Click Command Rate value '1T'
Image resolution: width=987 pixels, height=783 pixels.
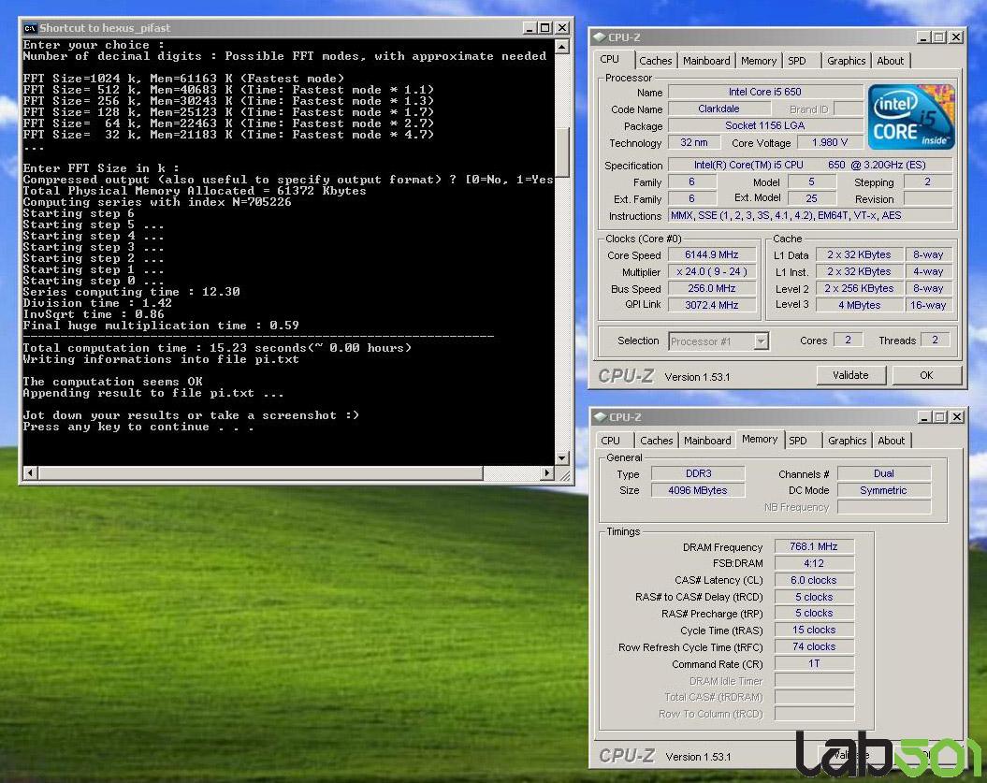pyautogui.click(x=814, y=663)
